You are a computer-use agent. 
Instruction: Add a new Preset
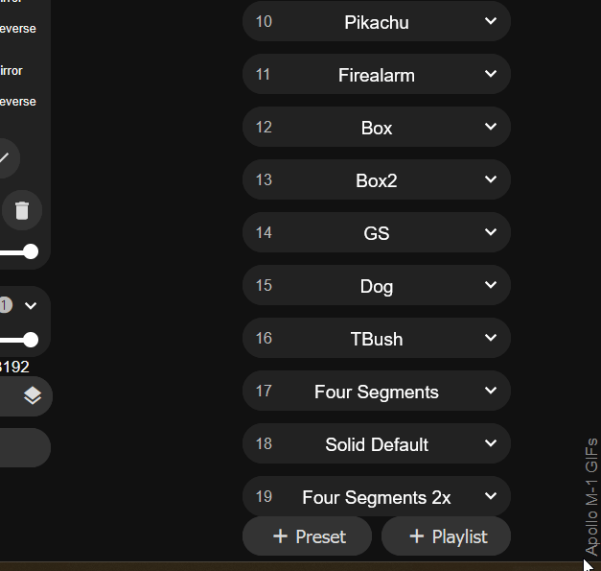click(307, 536)
